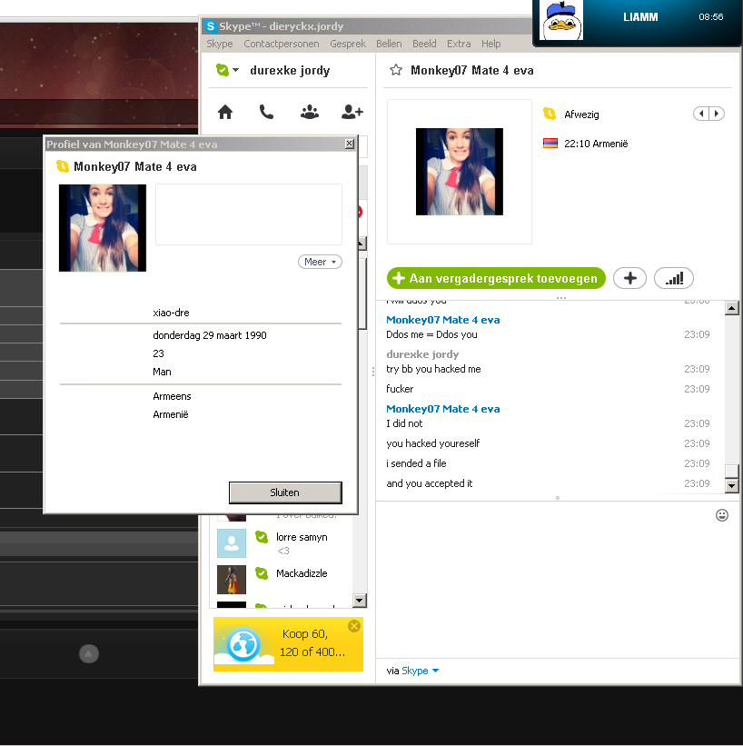Click the chat message 'you hacked youreself'

[x=433, y=443]
